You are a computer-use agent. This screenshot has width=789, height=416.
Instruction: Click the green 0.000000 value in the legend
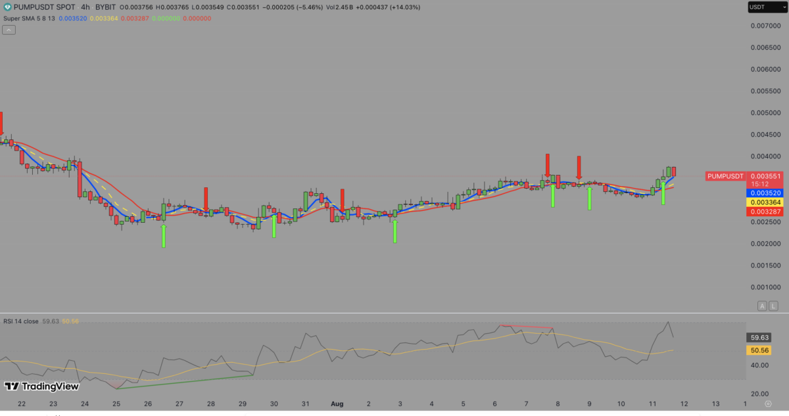click(x=166, y=18)
